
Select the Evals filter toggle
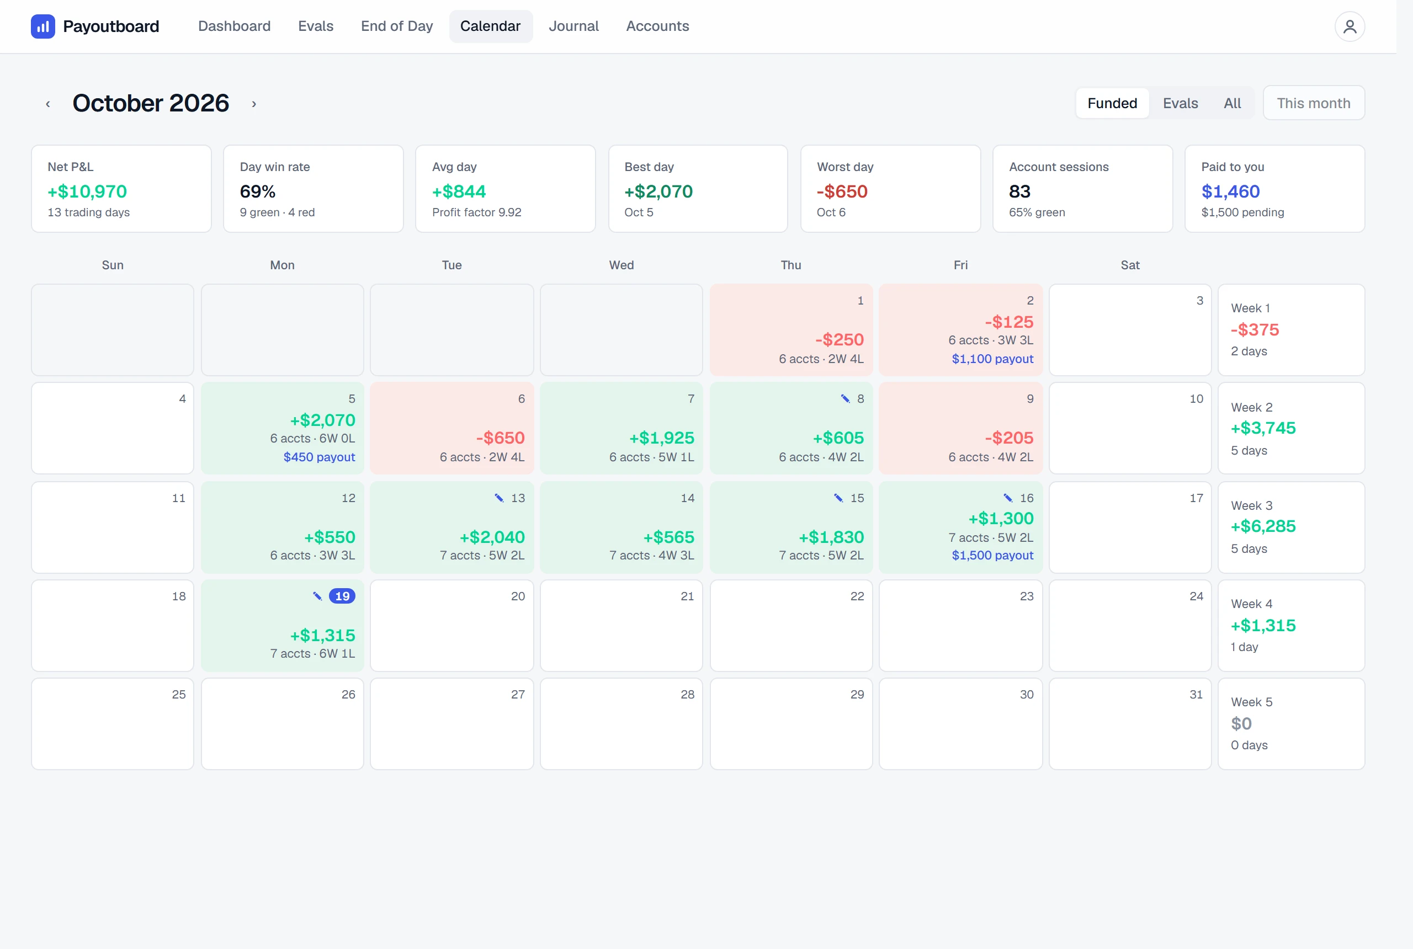click(1180, 103)
